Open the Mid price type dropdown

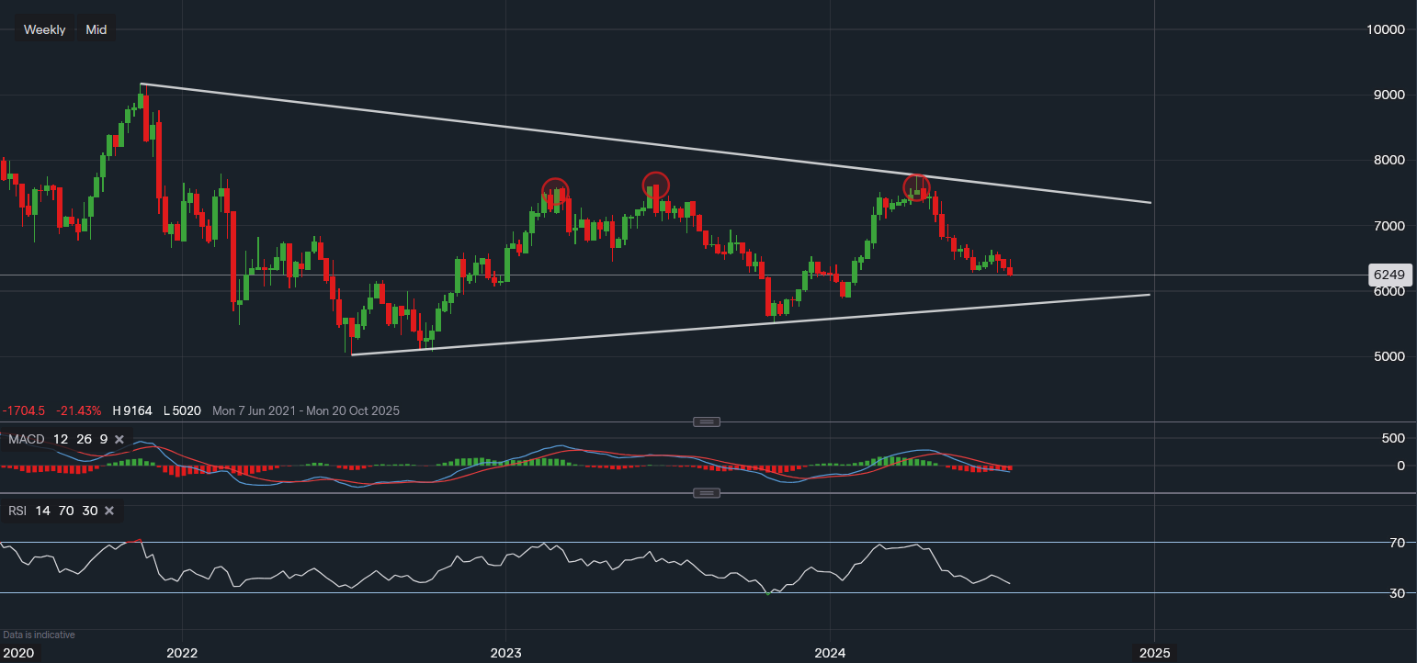point(96,29)
